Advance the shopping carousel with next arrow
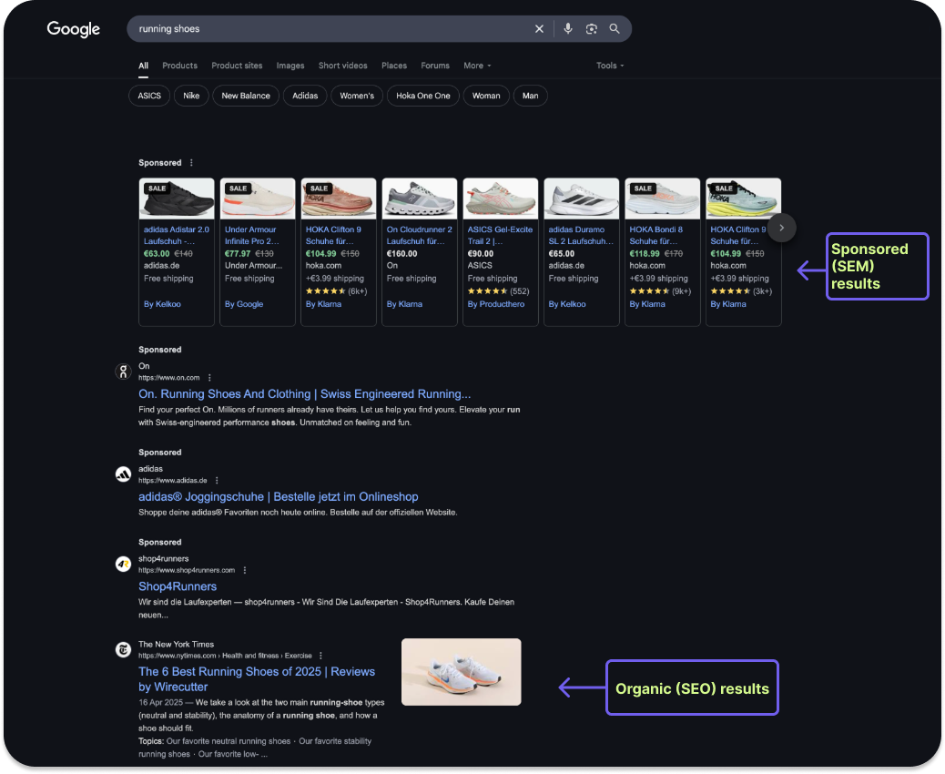Image resolution: width=945 pixels, height=774 pixels. (x=782, y=228)
